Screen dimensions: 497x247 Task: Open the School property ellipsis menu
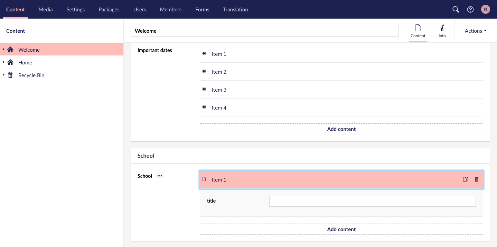point(160,176)
